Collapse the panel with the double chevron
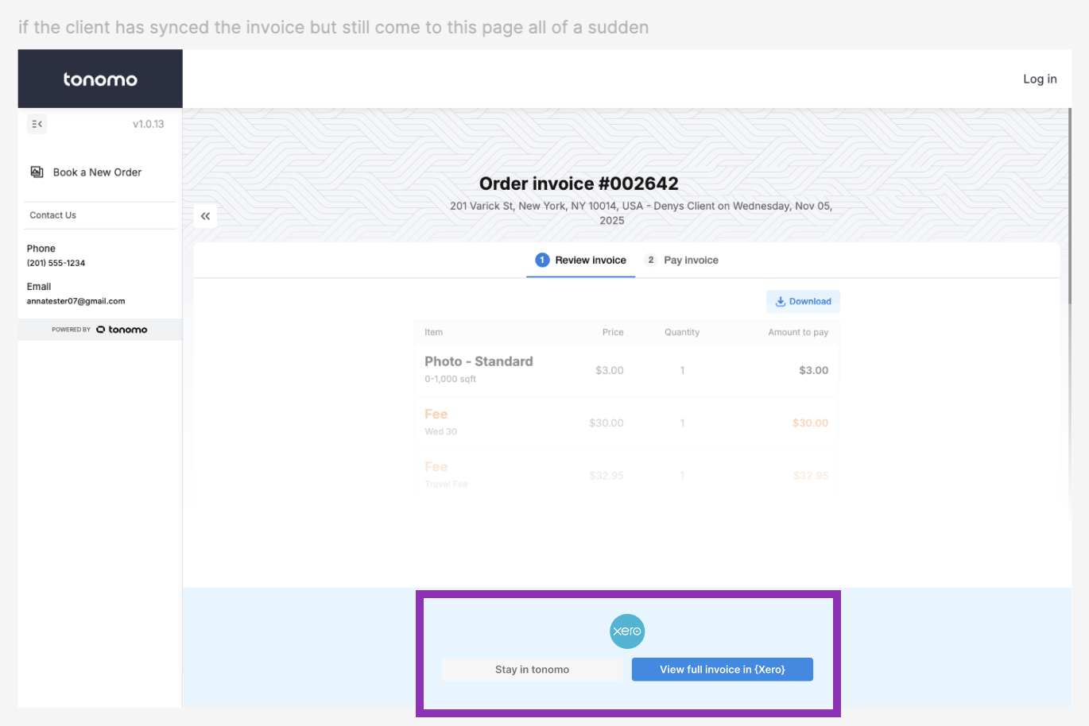Image resolution: width=1089 pixels, height=726 pixels. click(x=205, y=216)
